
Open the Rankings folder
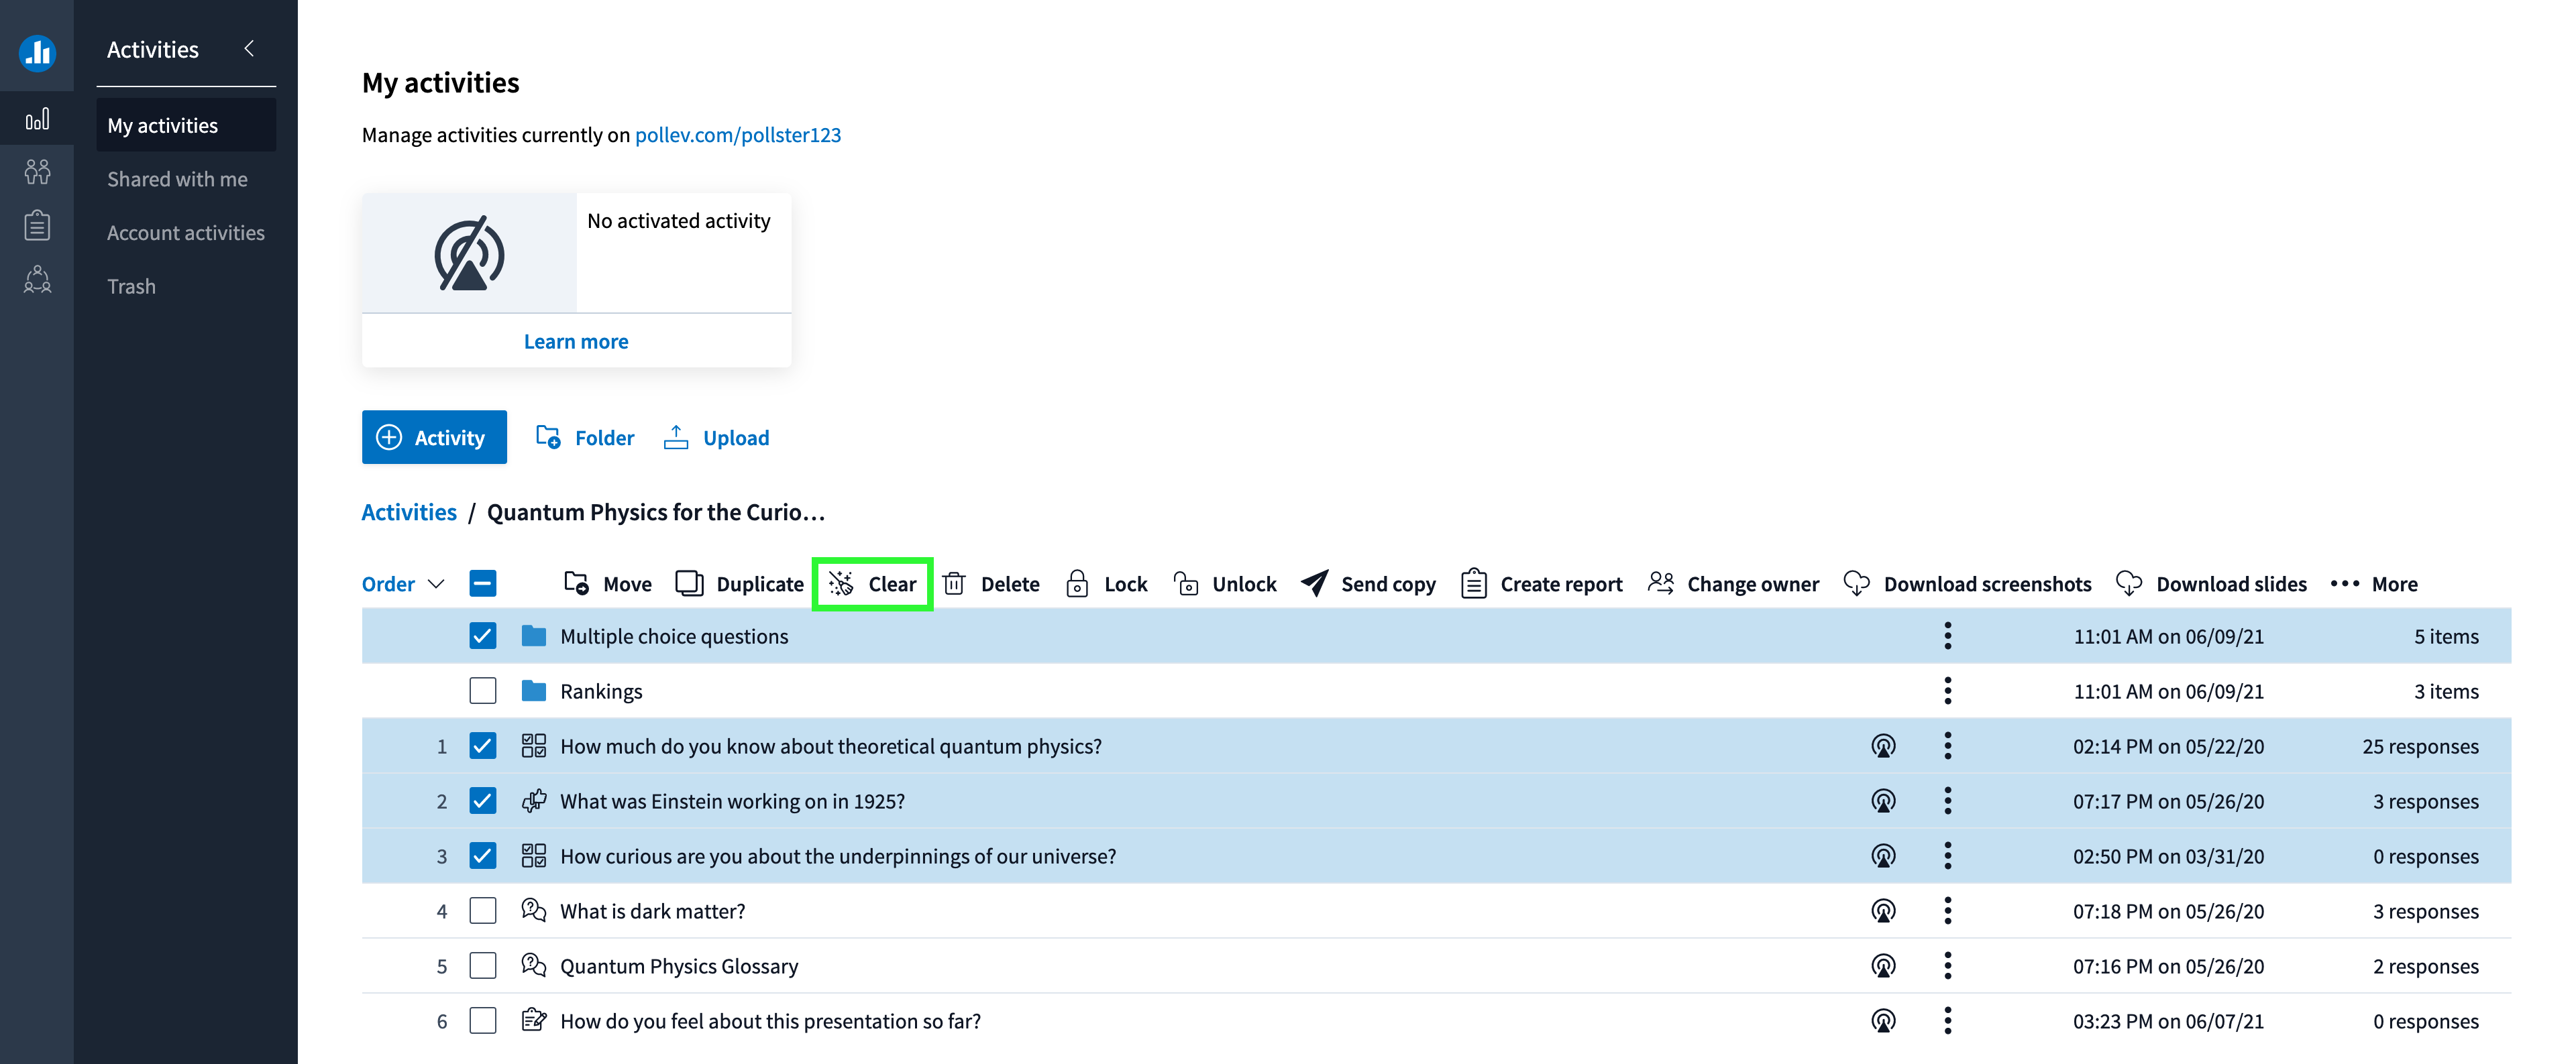pos(601,691)
